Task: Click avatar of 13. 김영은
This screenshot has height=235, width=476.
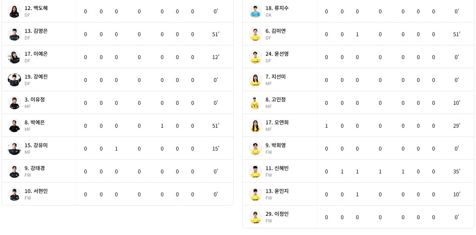Action: 14,34
